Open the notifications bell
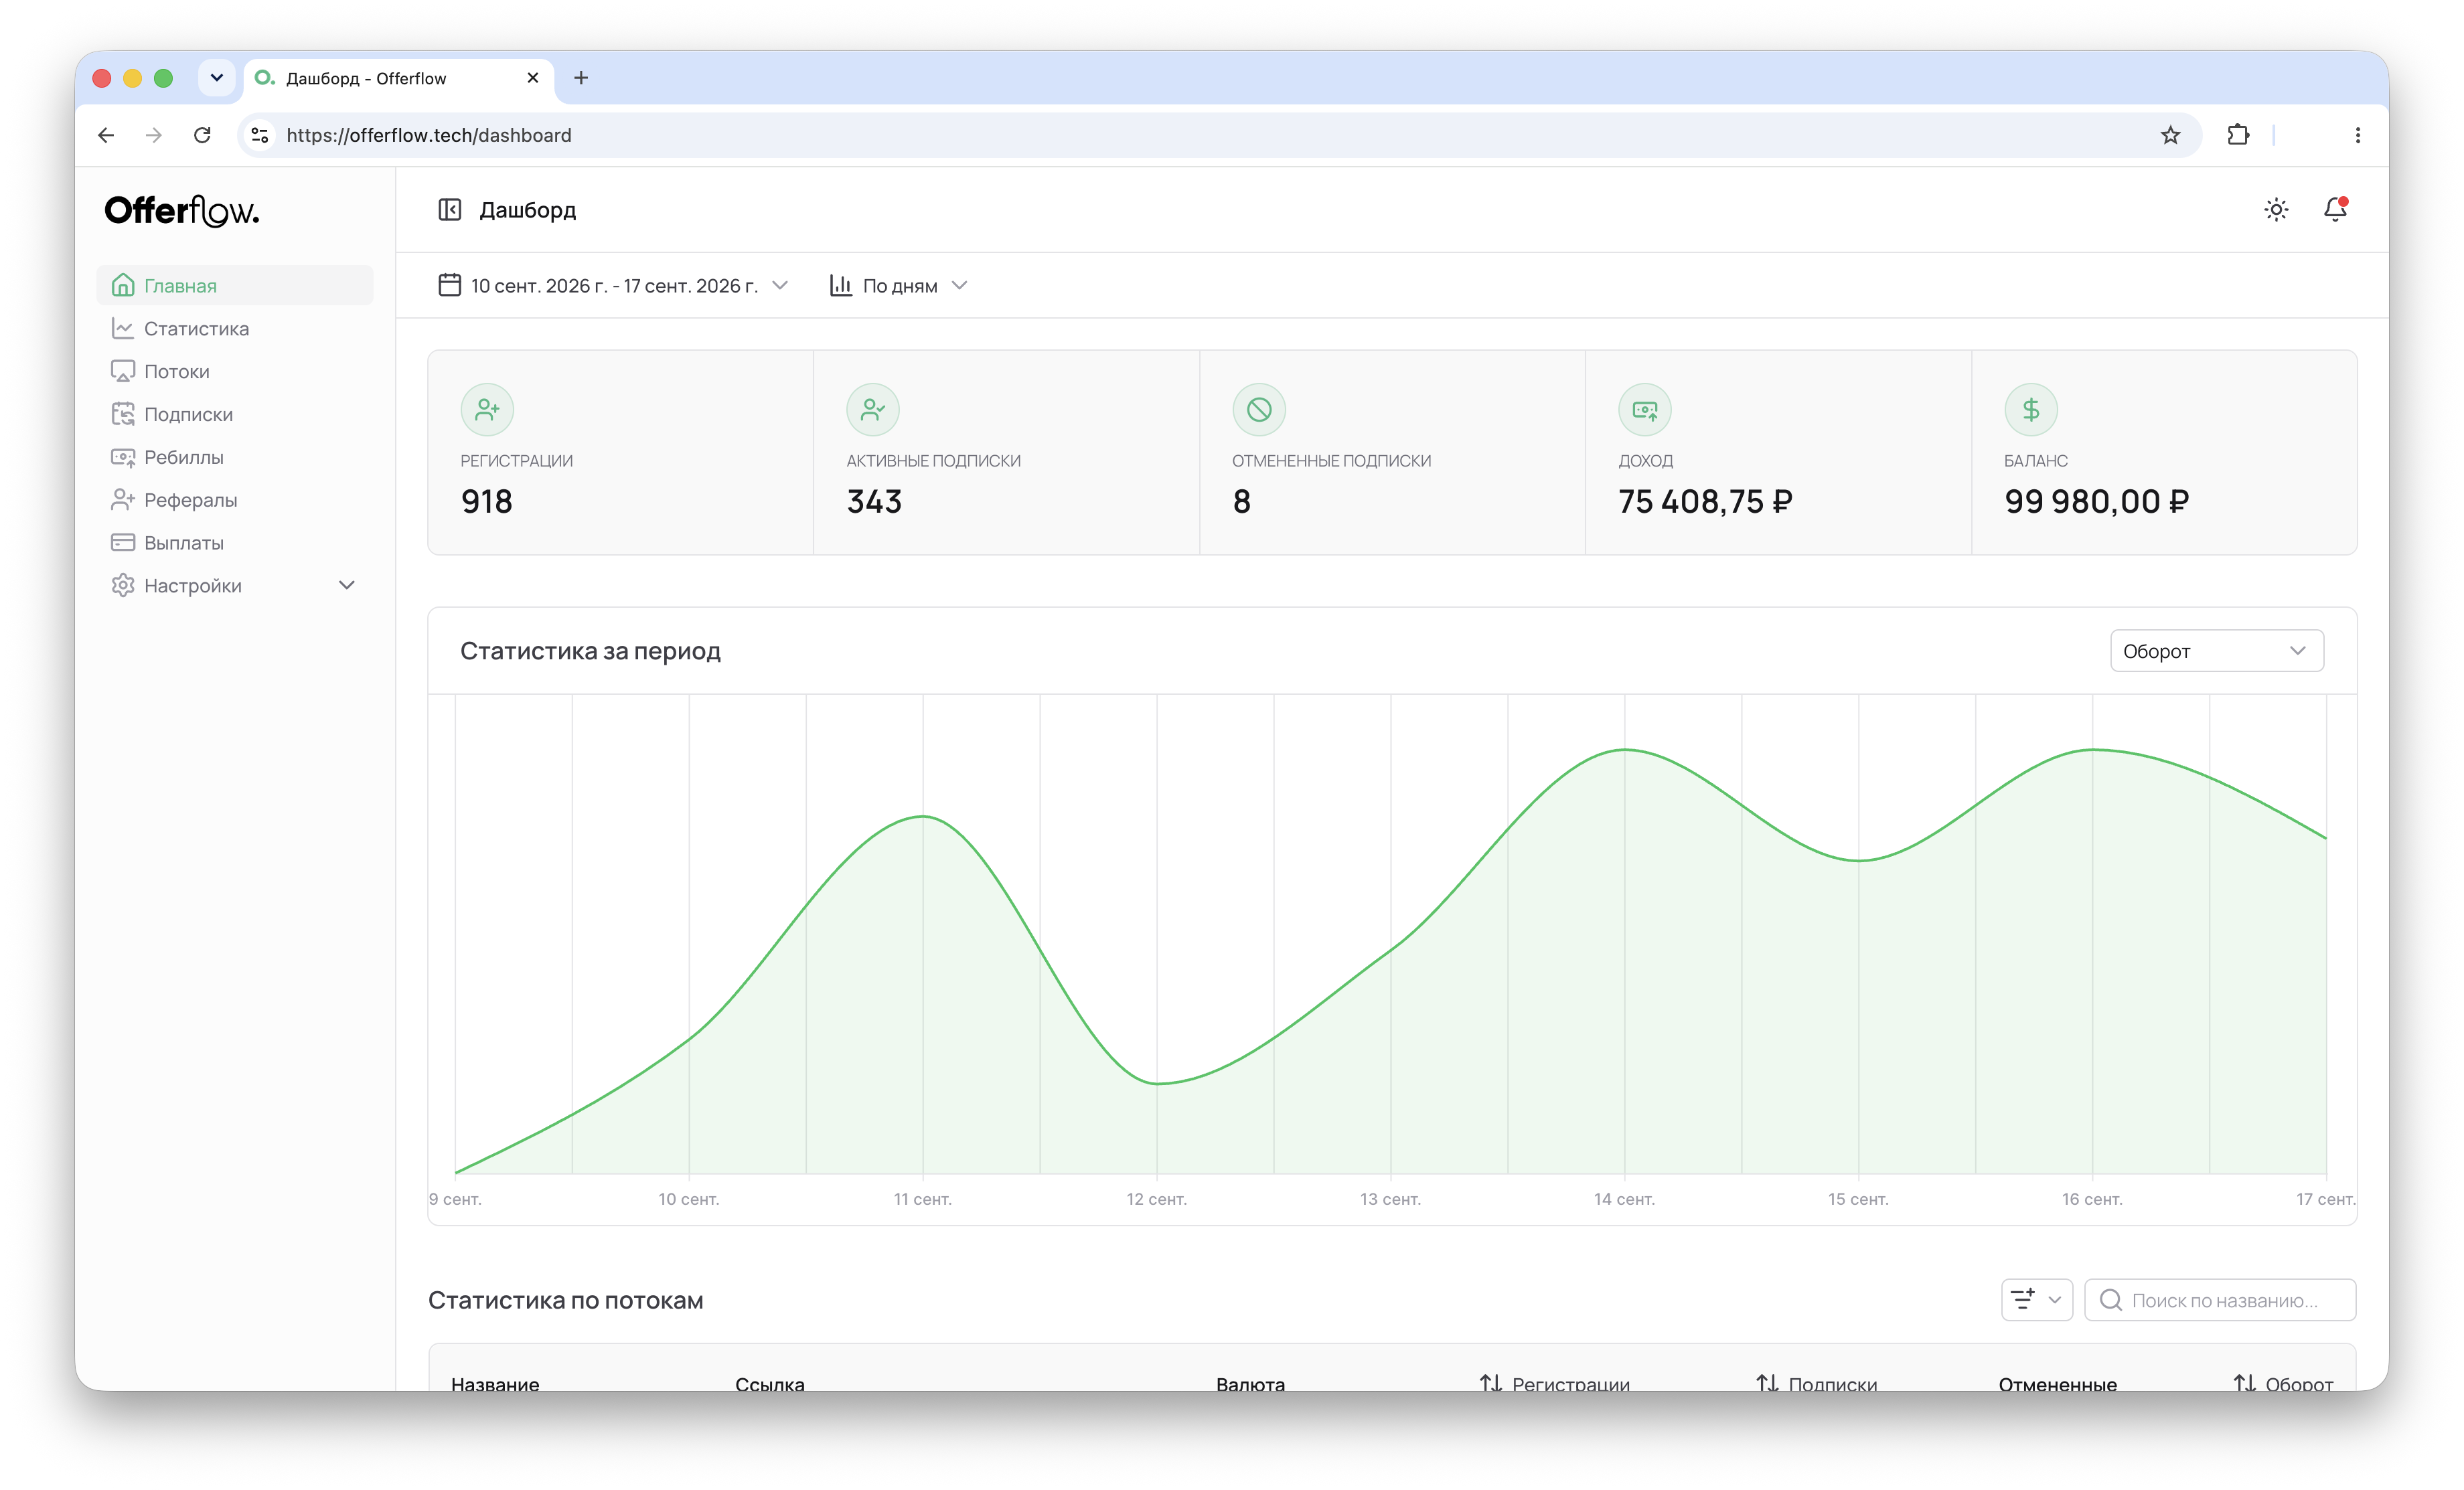The image size is (2464, 1490). pos(2335,209)
